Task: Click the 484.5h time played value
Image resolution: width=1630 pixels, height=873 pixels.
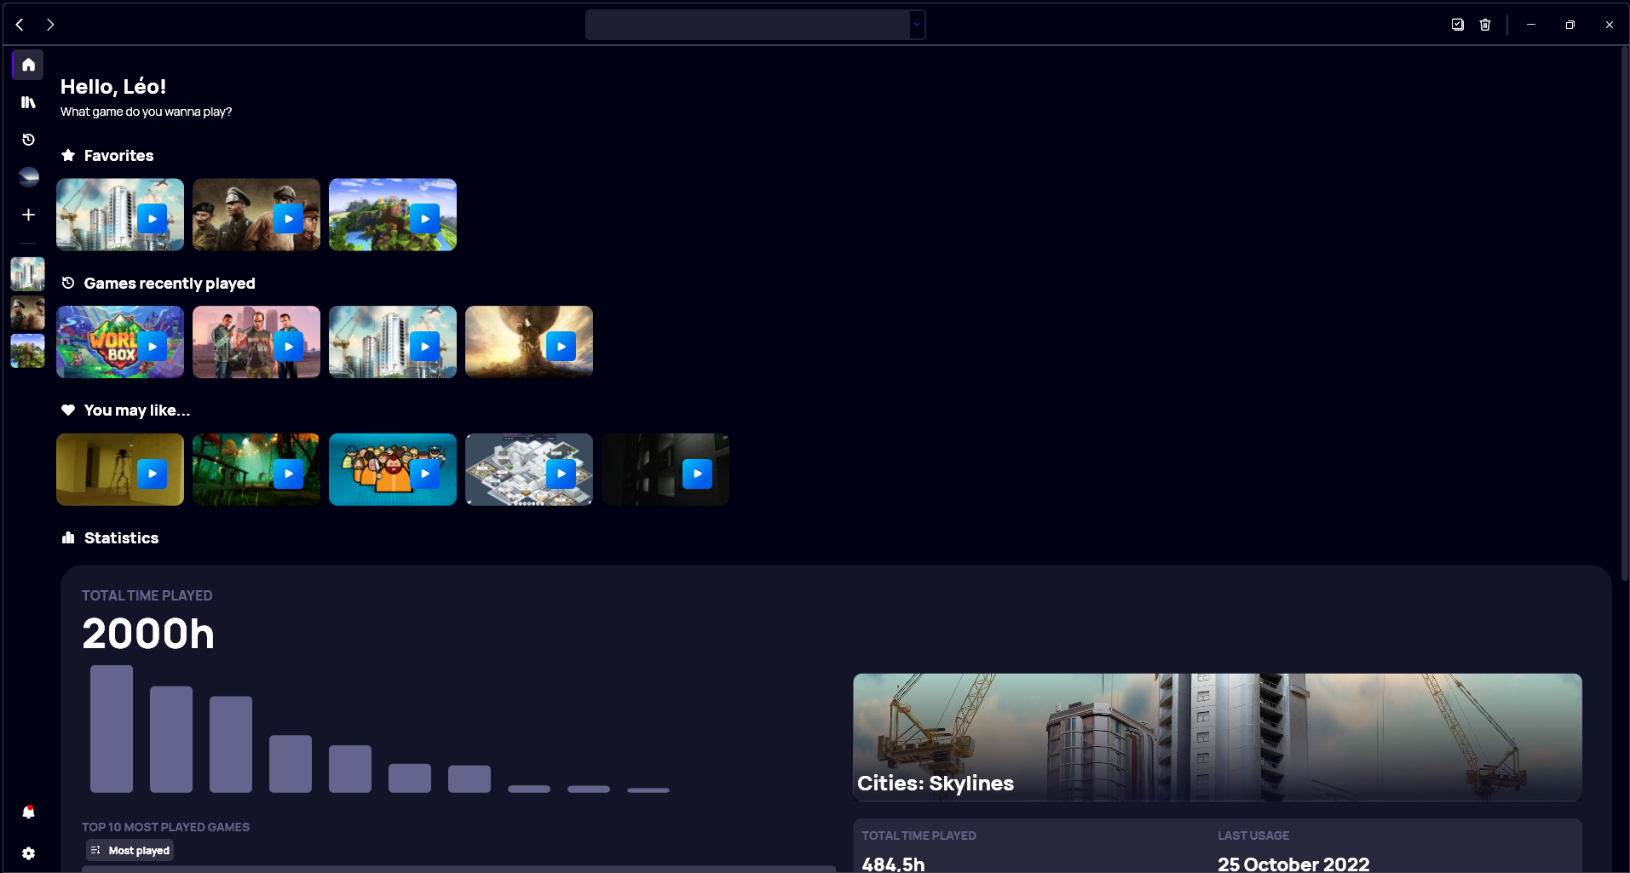Action: pyautogui.click(x=893, y=864)
